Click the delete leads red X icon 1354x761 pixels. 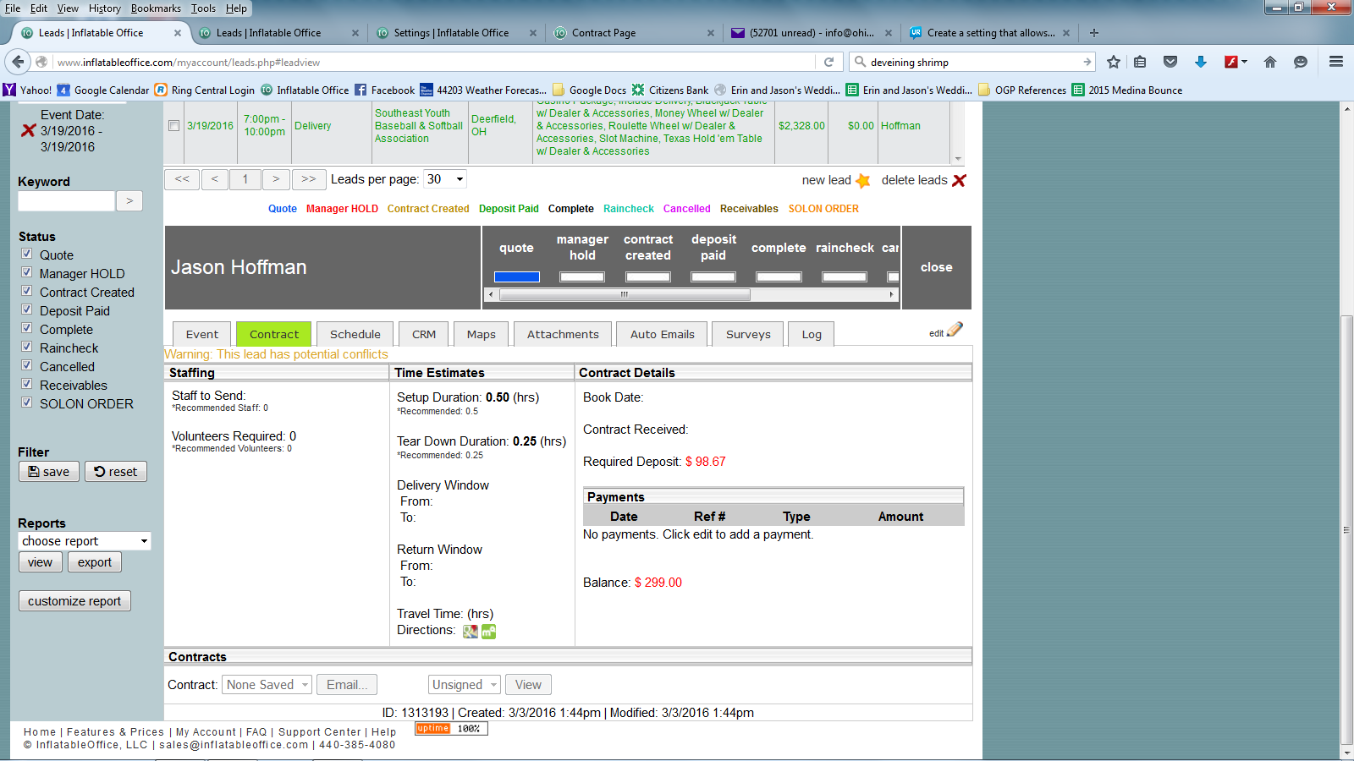(x=959, y=180)
